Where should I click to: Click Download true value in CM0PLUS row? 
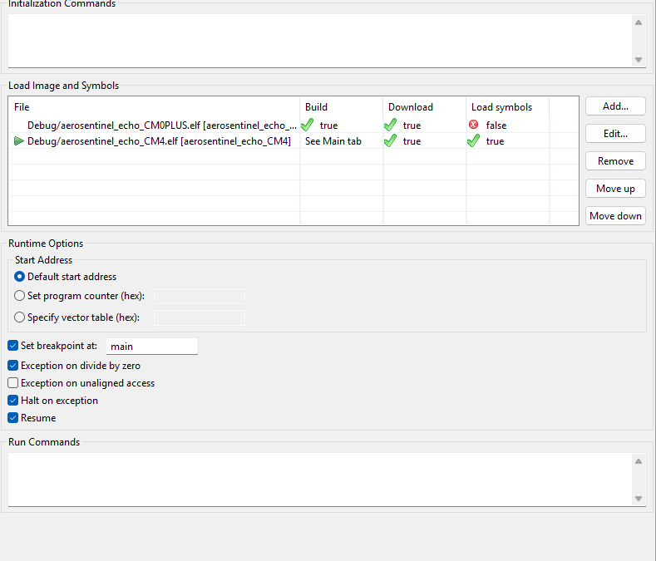pos(412,125)
